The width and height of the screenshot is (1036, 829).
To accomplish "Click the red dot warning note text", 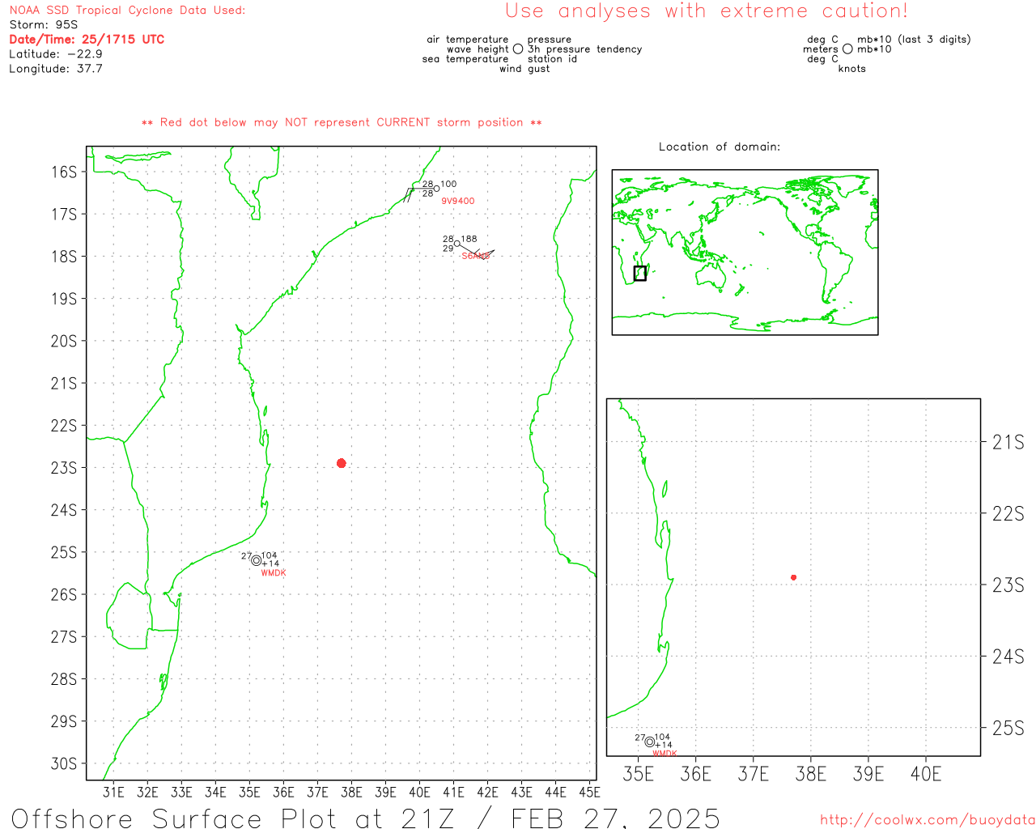I will tap(342, 122).
